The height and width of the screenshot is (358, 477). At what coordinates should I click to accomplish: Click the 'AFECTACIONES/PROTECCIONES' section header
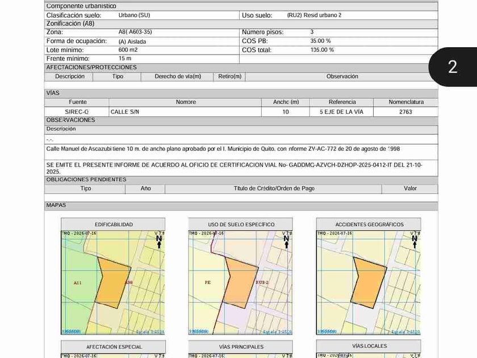click(x=241, y=68)
